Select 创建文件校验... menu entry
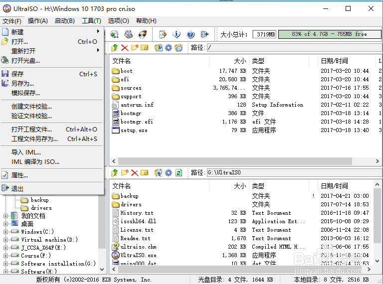The height and width of the screenshot is (284, 383). [x=51, y=107]
